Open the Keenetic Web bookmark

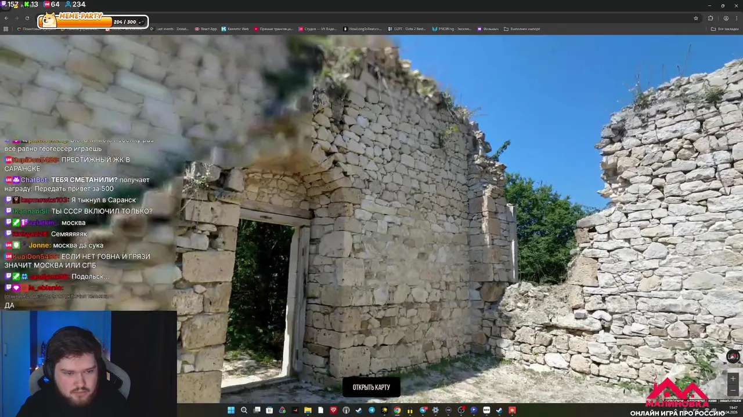pyautogui.click(x=235, y=29)
